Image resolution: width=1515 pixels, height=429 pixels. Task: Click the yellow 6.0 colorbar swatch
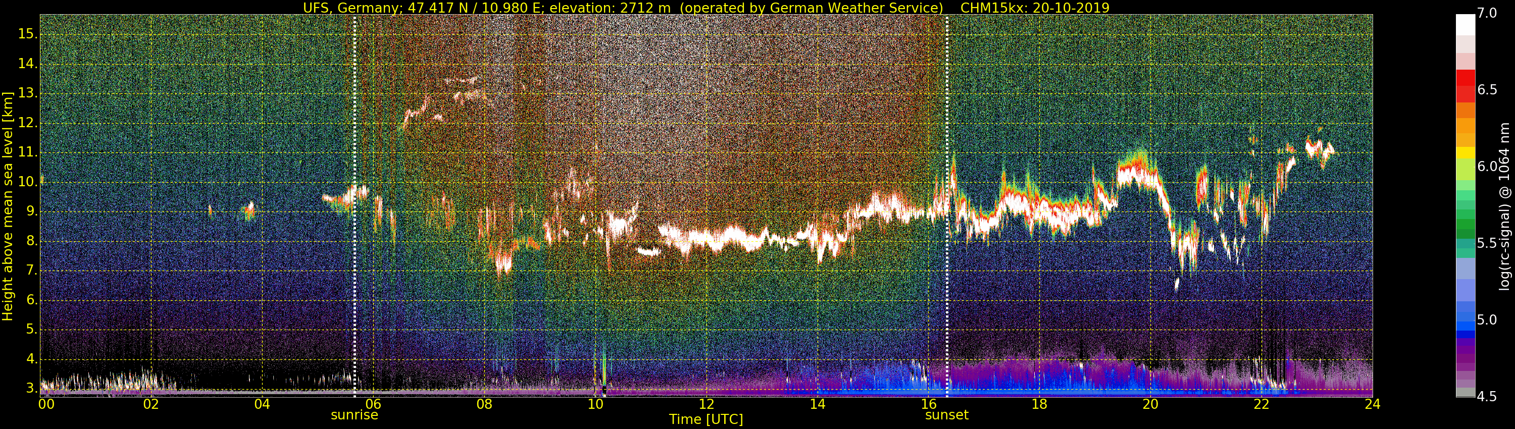[x=1465, y=152]
